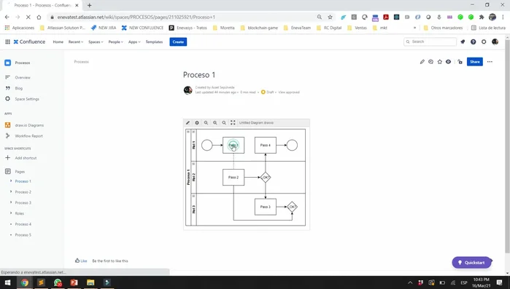Open the Recent dropdown menu
The image size is (510, 289).
point(76,41)
